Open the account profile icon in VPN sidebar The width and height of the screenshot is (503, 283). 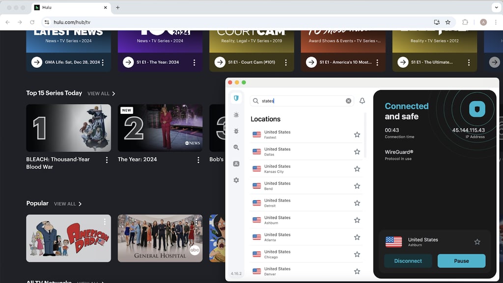236,164
